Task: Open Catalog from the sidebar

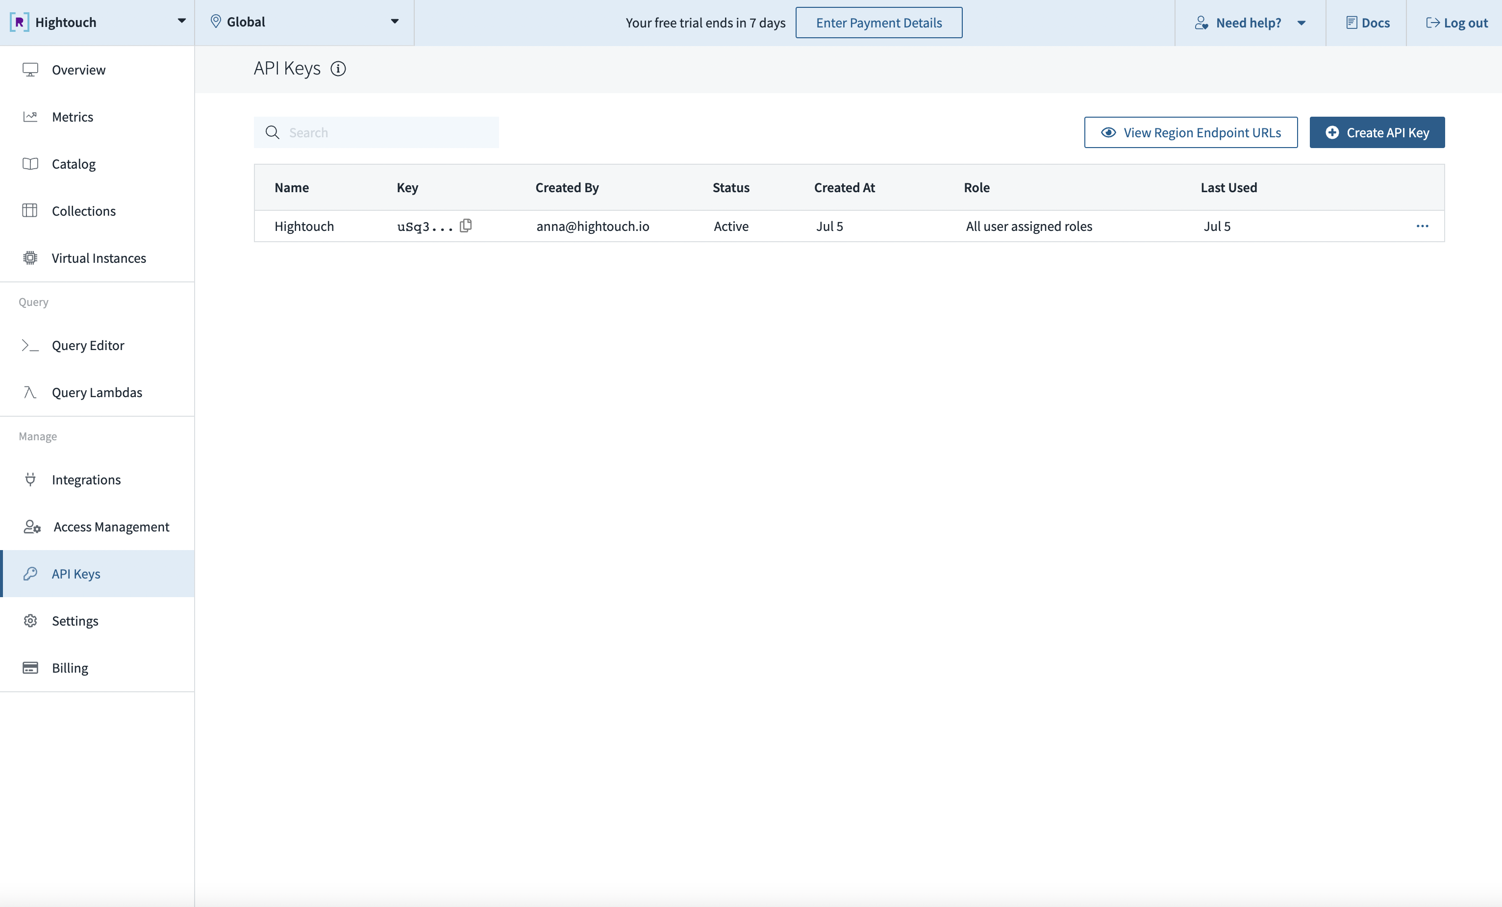Action: (x=98, y=163)
